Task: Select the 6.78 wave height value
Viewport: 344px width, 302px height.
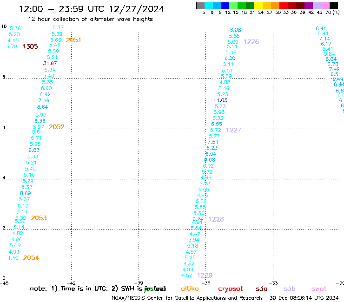Action: coord(333,64)
